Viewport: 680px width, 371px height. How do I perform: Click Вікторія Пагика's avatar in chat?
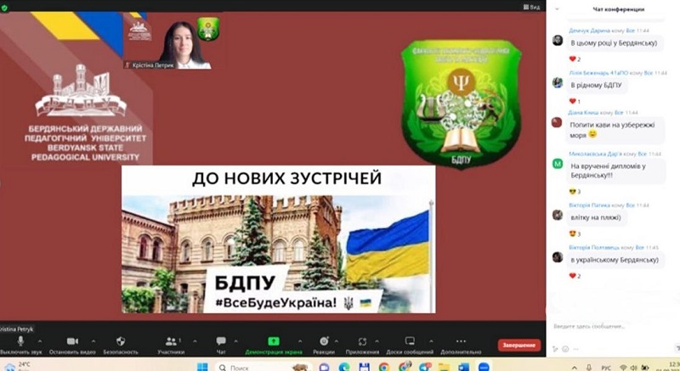tap(558, 215)
